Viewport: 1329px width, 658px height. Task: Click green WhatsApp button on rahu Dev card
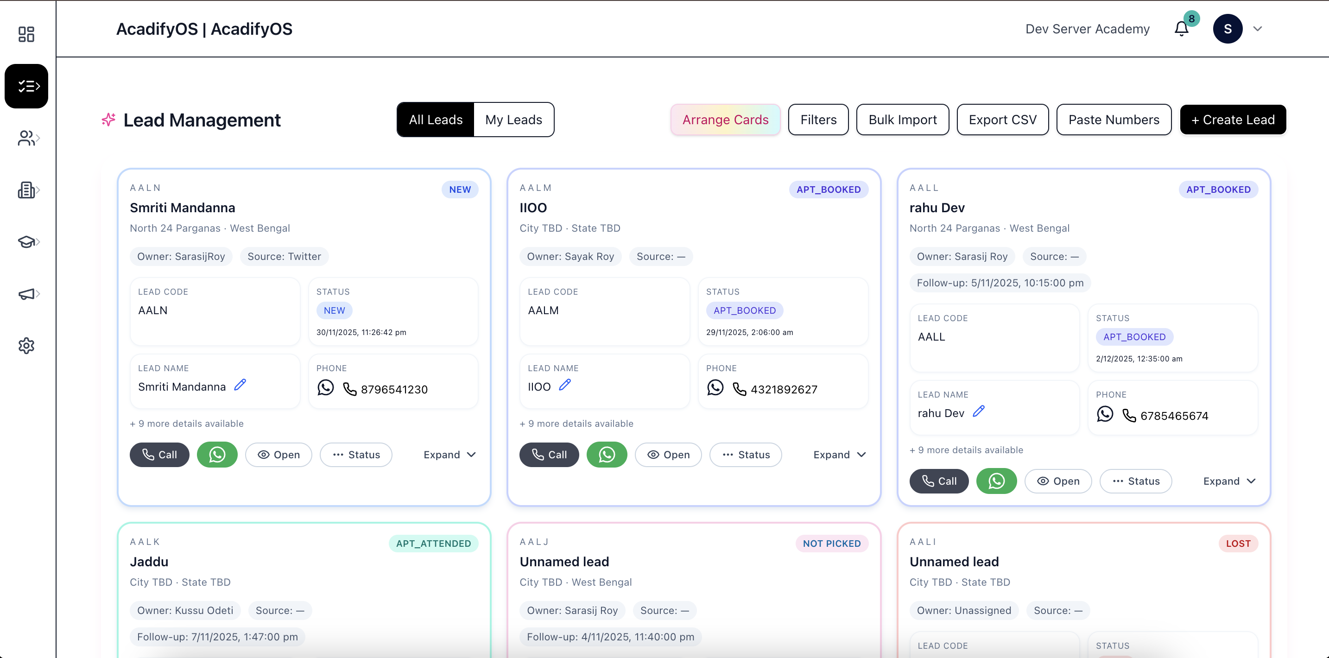[996, 481]
